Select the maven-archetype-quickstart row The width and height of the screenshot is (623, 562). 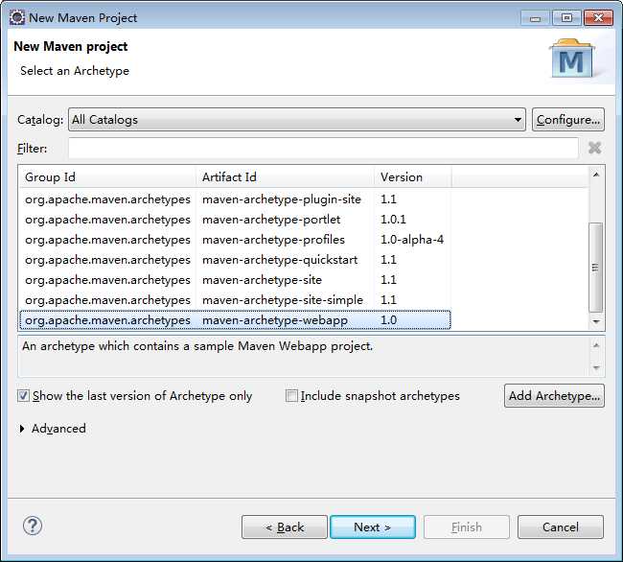235,260
